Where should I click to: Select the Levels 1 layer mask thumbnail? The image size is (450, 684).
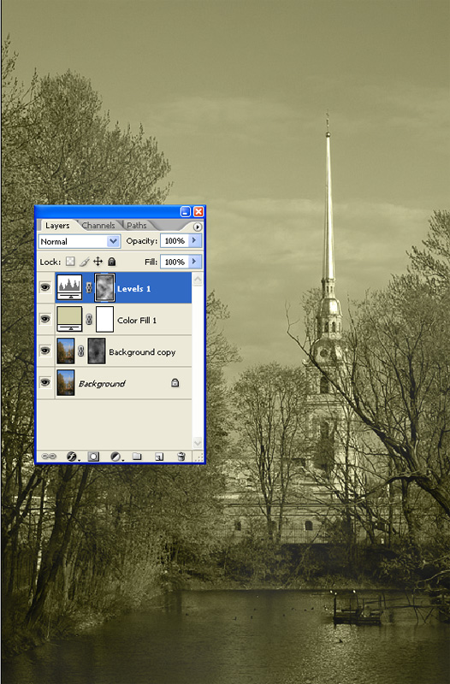(104, 287)
